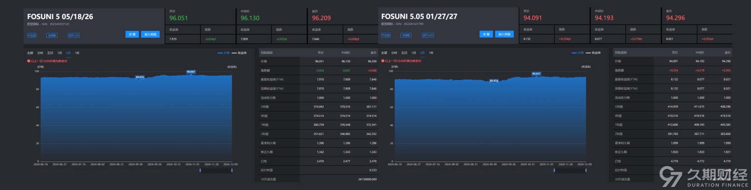Switch right chart to 五日 view
This screenshot has height=190, width=751.
(x=404, y=53)
